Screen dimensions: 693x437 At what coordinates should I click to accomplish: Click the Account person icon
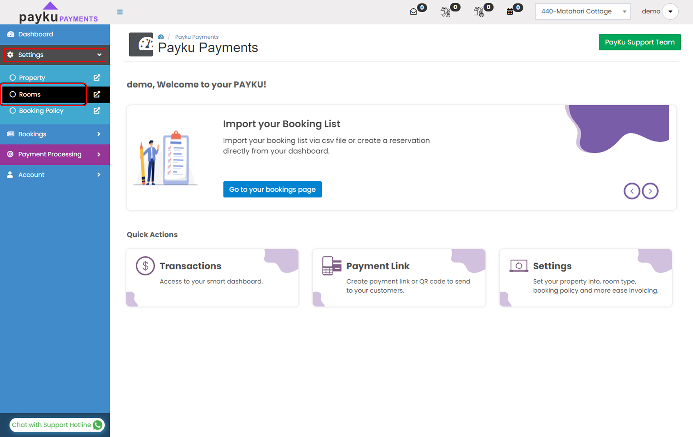click(x=10, y=174)
